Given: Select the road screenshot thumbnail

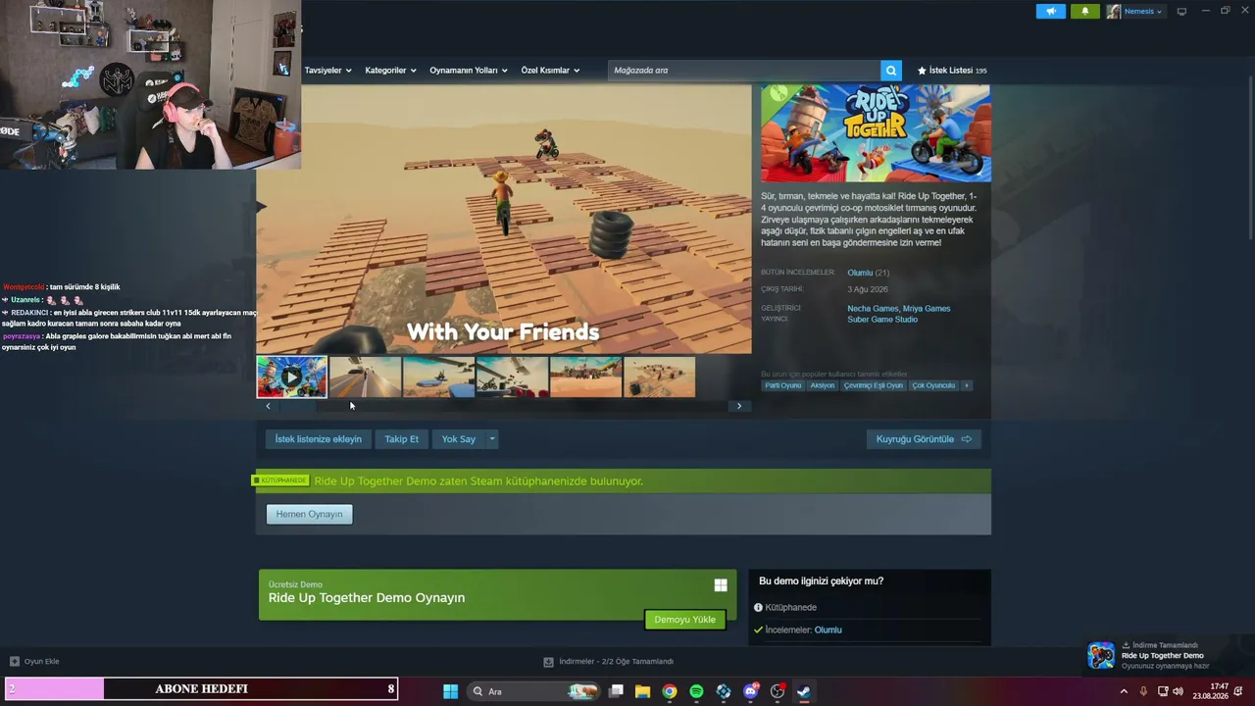Looking at the screenshot, I should click(x=365, y=377).
